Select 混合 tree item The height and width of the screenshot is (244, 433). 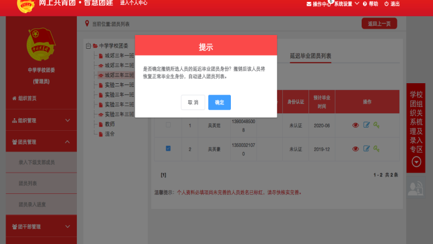coord(107,134)
